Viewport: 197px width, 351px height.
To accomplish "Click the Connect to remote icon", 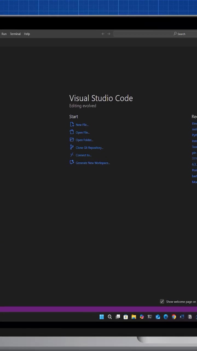I will coord(72,155).
